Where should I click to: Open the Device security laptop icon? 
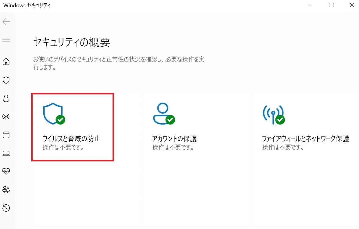point(6,153)
